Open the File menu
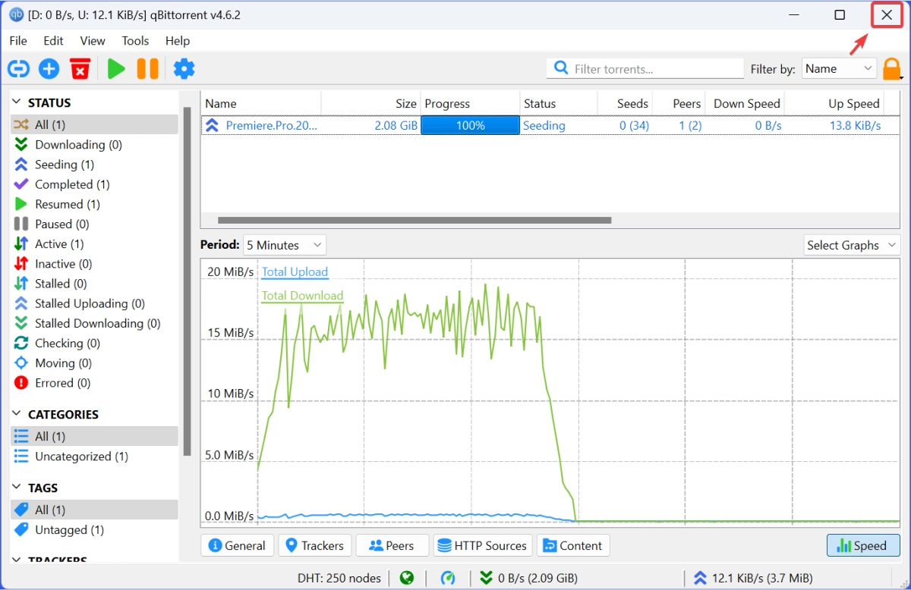The image size is (911, 590). point(18,40)
